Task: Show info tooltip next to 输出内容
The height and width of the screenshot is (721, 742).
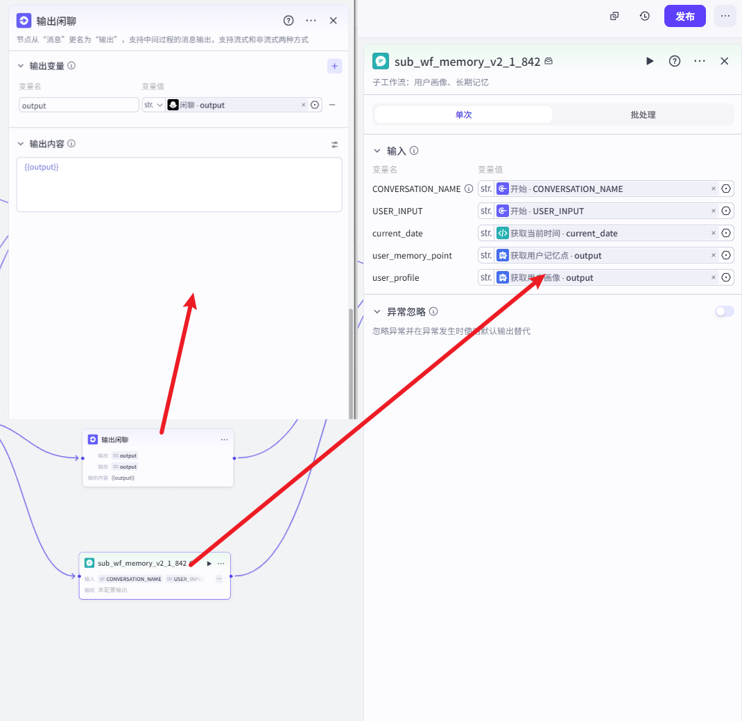Action: 71,144
